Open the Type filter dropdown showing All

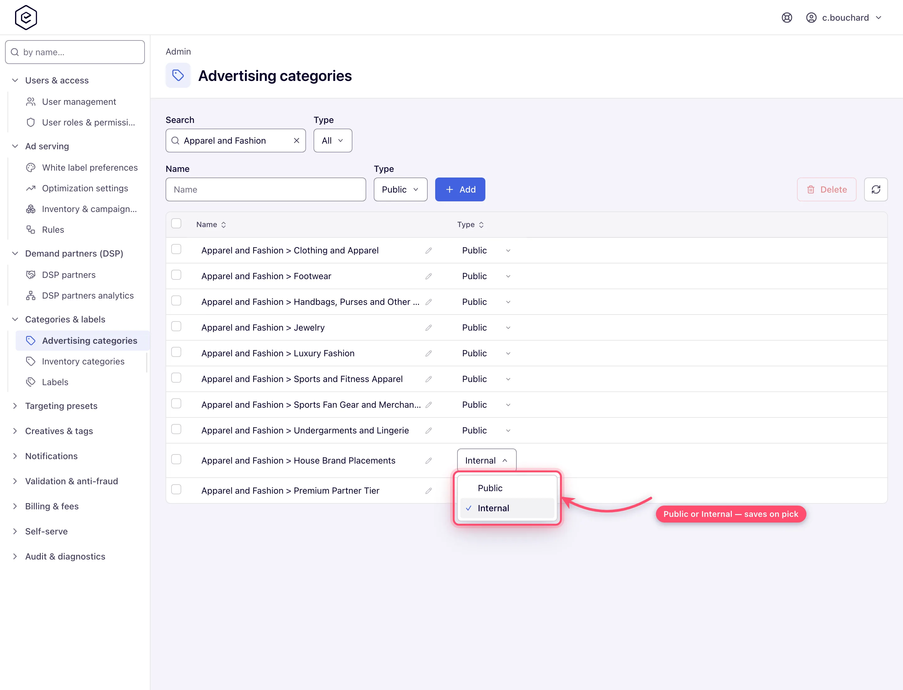333,141
